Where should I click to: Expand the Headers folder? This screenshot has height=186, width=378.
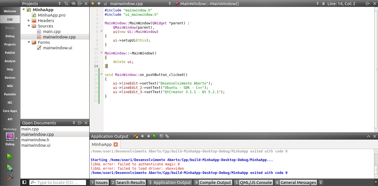click(29, 21)
